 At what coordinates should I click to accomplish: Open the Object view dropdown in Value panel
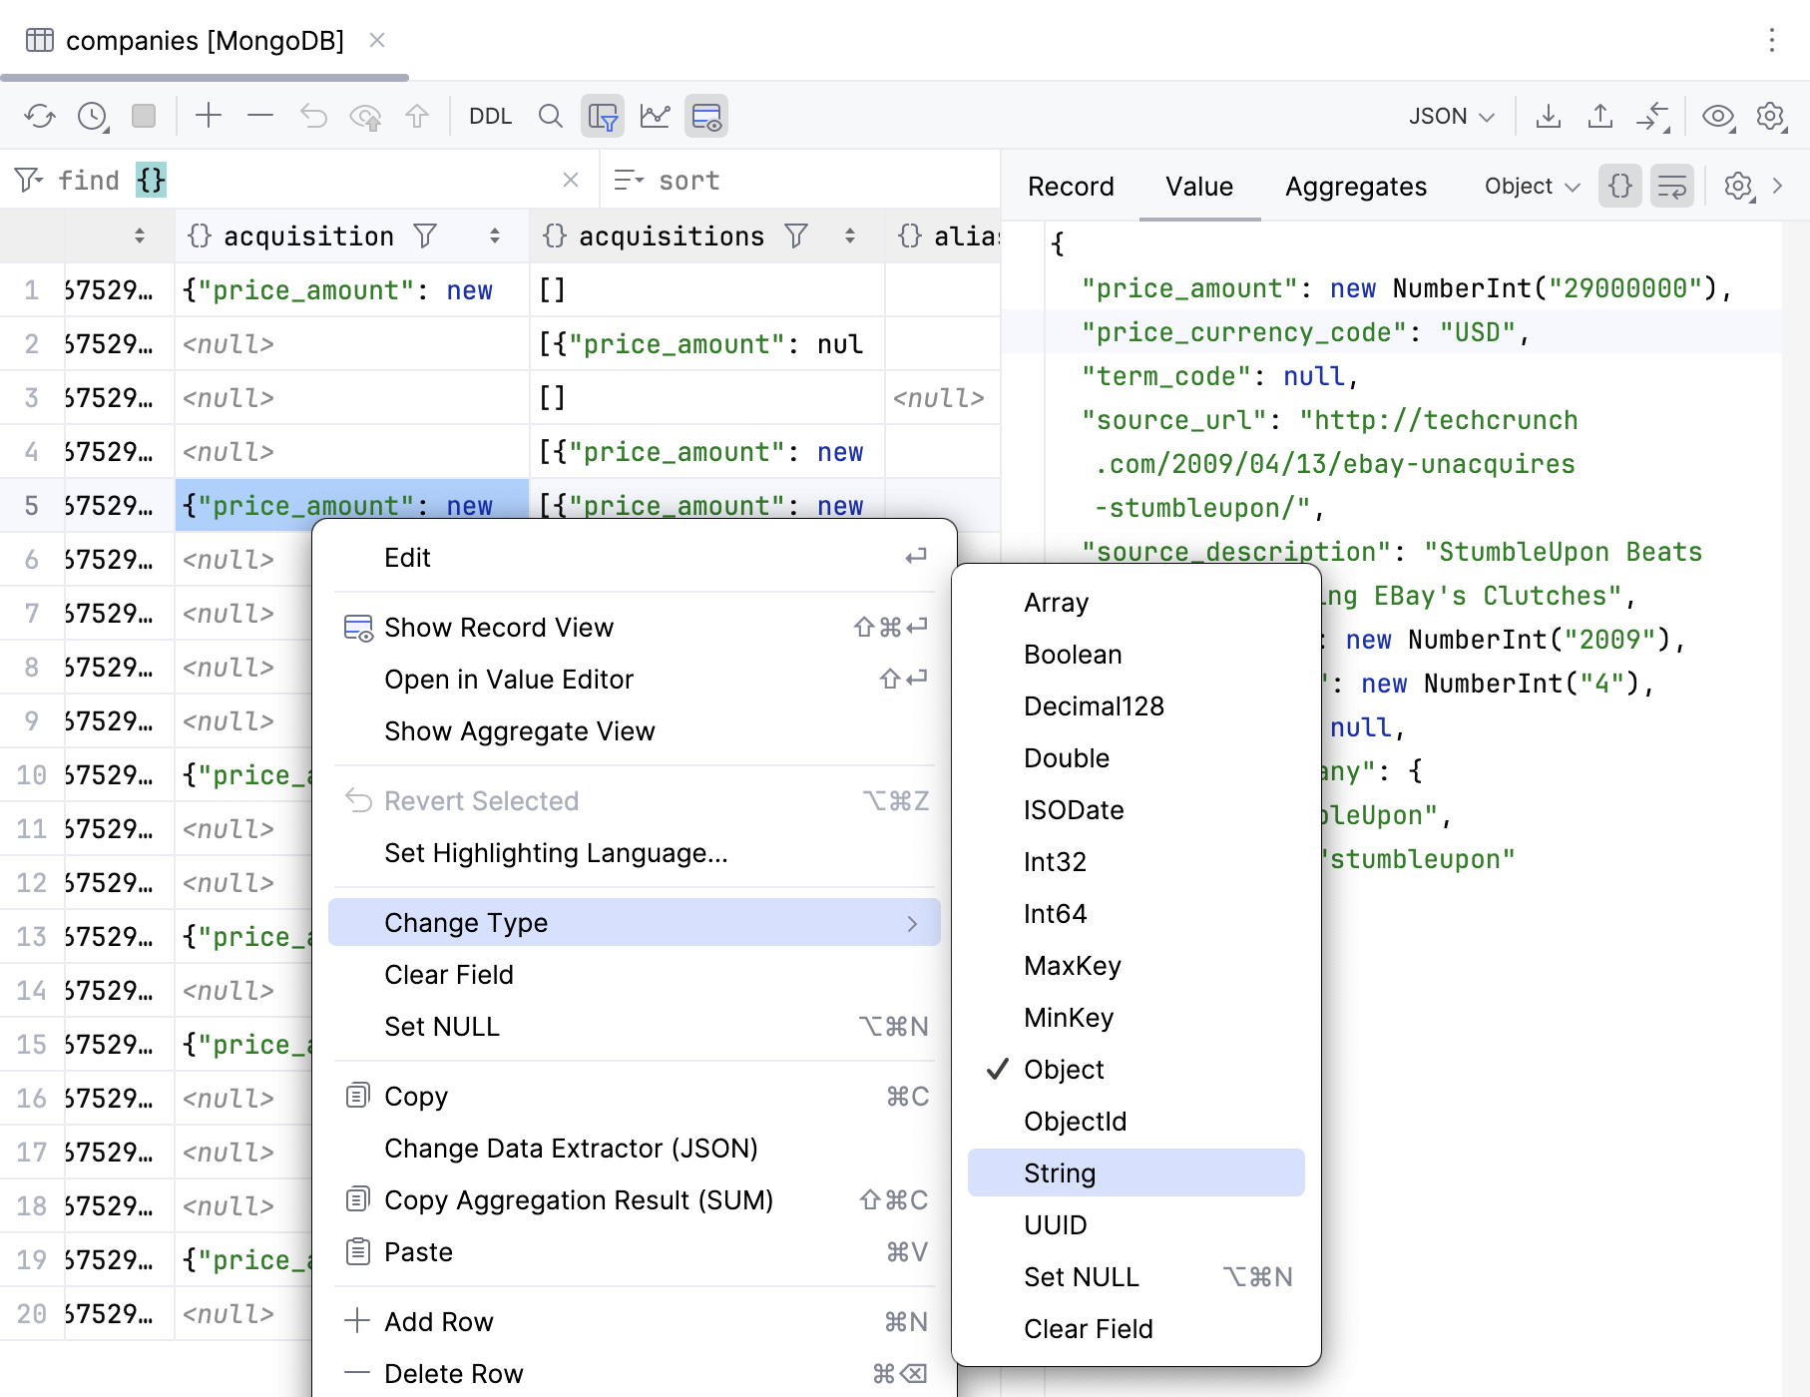tap(1530, 186)
